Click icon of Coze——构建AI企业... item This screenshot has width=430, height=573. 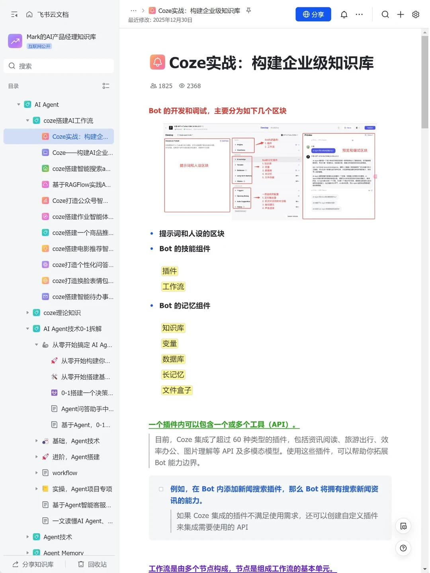45,152
